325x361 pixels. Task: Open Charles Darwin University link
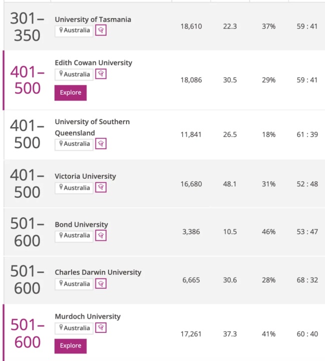(x=98, y=272)
